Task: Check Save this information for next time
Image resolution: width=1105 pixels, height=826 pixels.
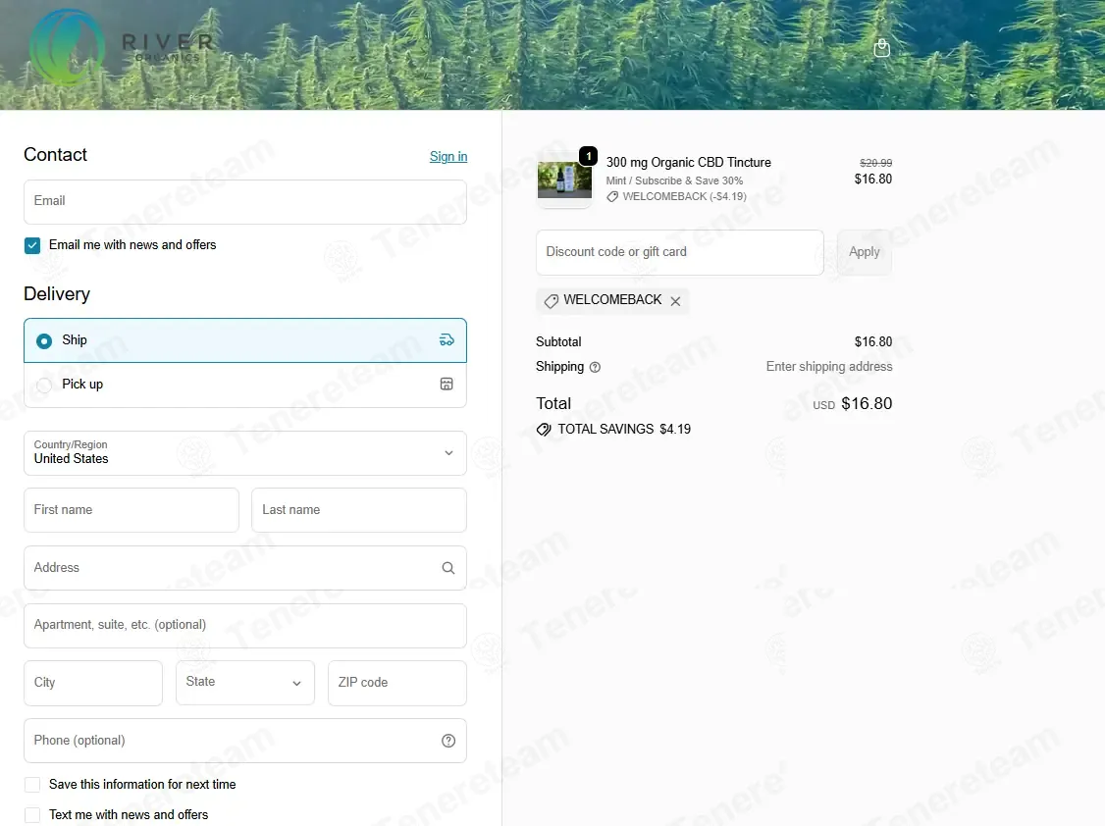Action: 32,785
